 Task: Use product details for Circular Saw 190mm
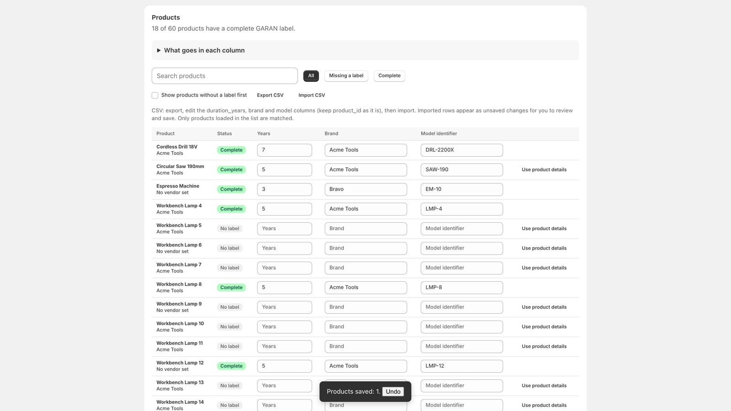[544, 170]
